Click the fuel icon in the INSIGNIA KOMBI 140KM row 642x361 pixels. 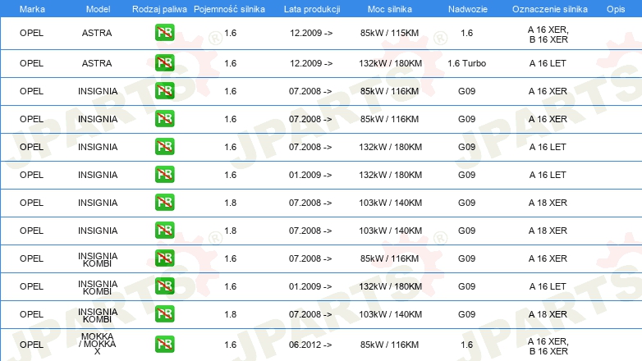(x=164, y=314)
